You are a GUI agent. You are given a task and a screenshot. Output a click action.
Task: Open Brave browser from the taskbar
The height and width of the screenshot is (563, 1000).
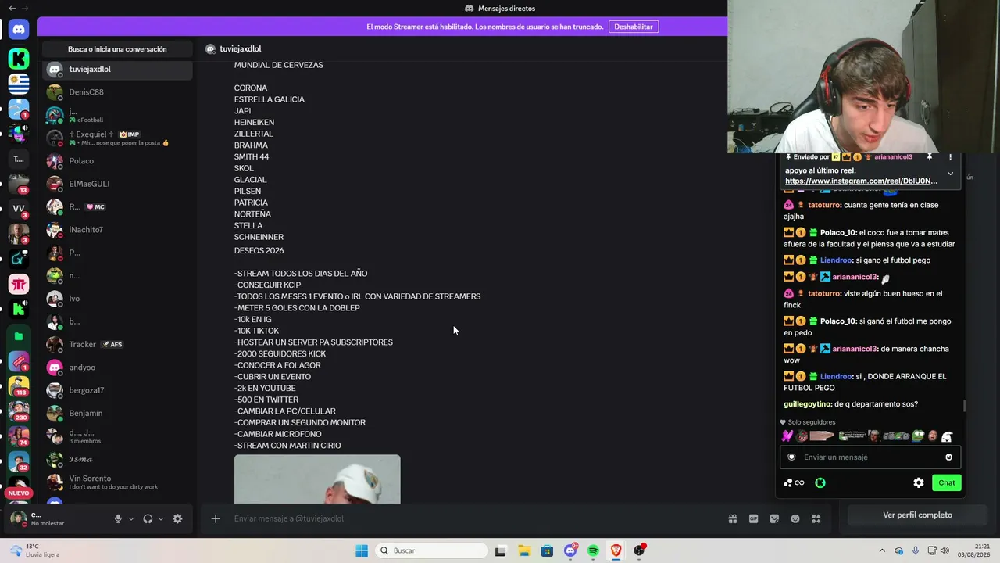616,550
